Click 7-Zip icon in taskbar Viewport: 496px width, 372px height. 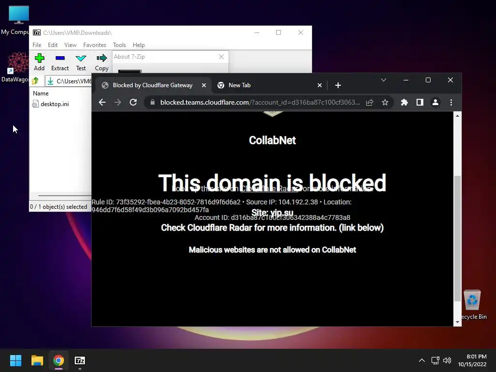80,360
